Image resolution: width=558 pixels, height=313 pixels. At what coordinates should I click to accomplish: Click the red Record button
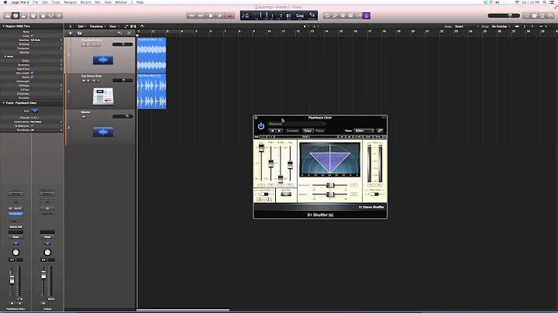tap(230, 15)
